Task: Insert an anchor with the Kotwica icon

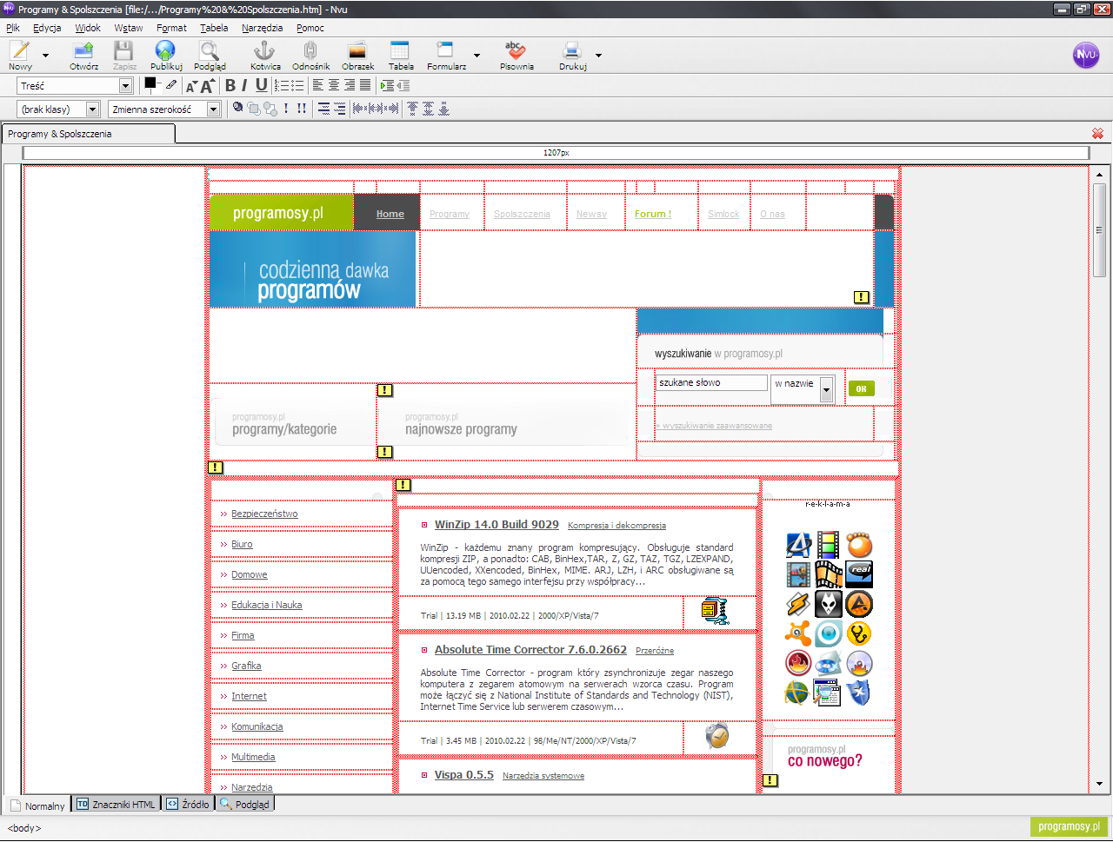Action: [264, 50]
